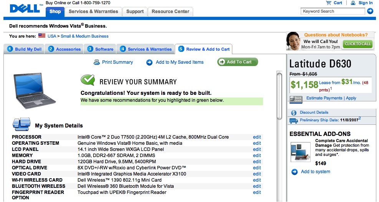Open the Discount Details link
The image size is (379, 202).
(x=314, y=113)
